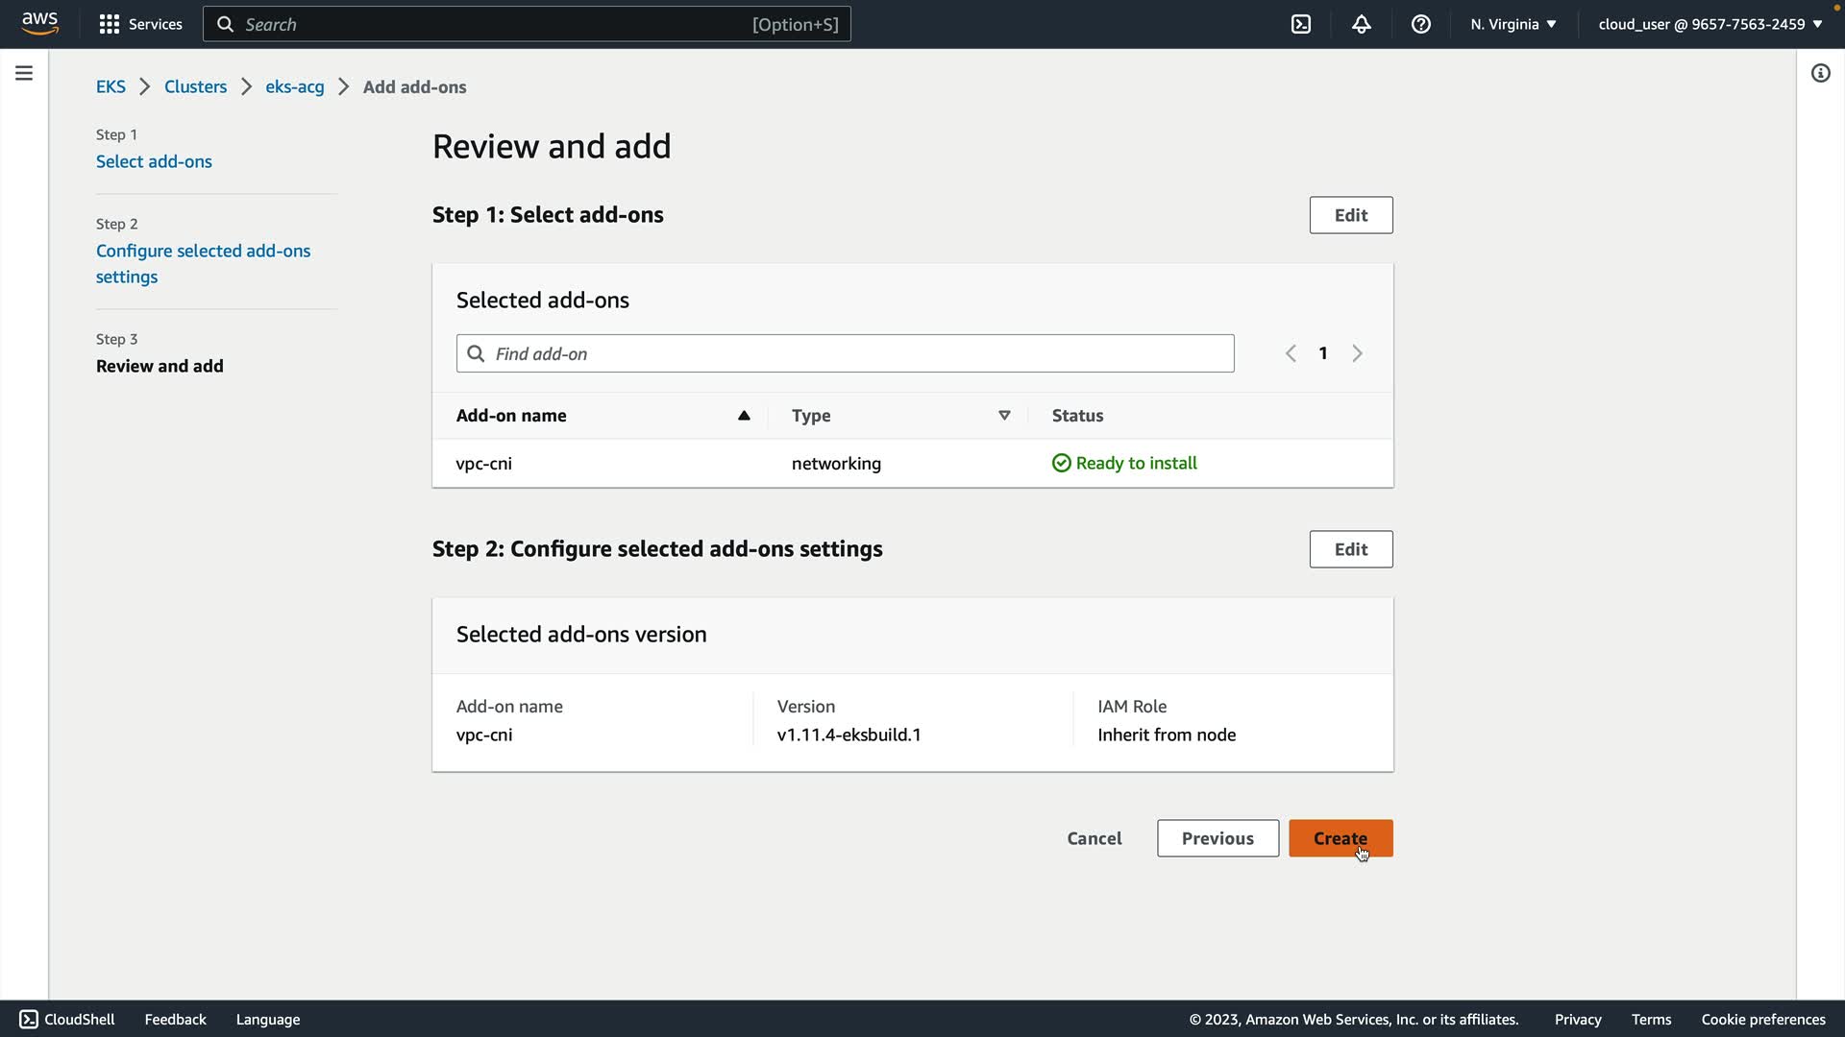Open the info panel icon
This screenshot has height=1037, width=1845.
point(1820,73)
